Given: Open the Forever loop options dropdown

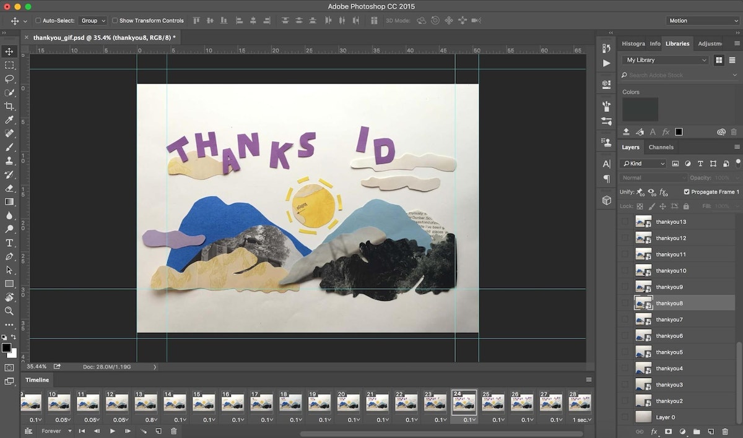Looking at the screenshot, I should pos(57,431).
